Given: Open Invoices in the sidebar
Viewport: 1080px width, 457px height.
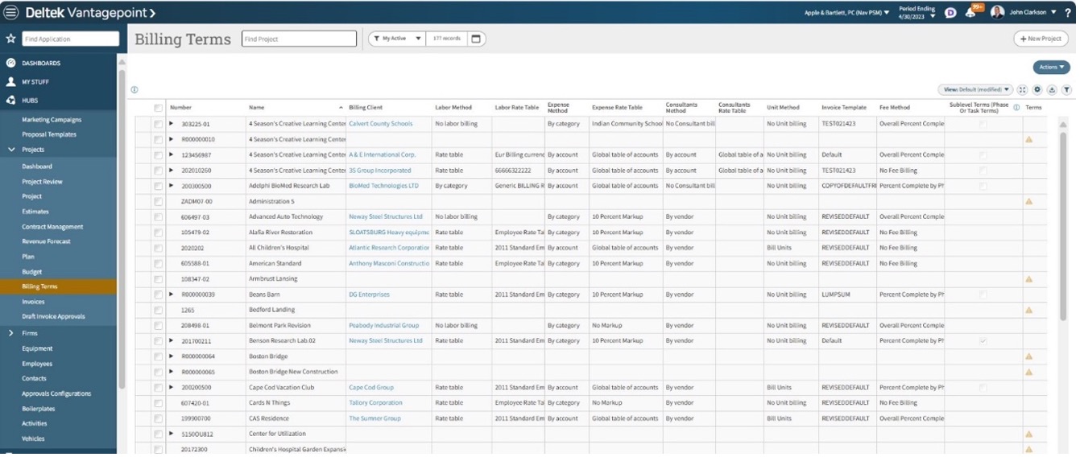Looking at the screenshot, I should [33, 302].
